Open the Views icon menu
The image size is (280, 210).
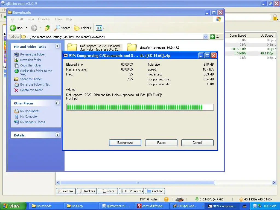tap(100, 28)
